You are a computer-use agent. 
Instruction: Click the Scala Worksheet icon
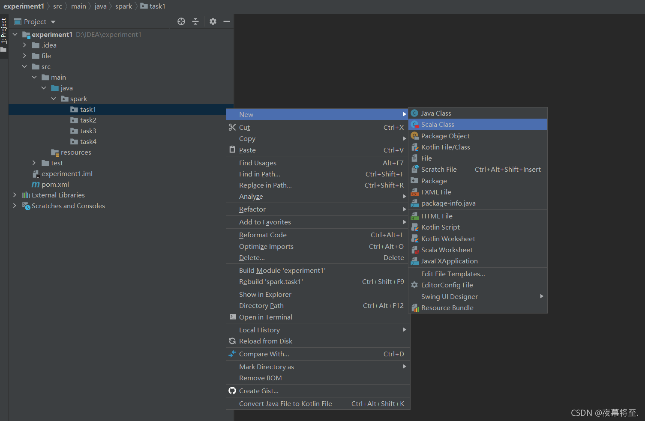coord(414,250)
